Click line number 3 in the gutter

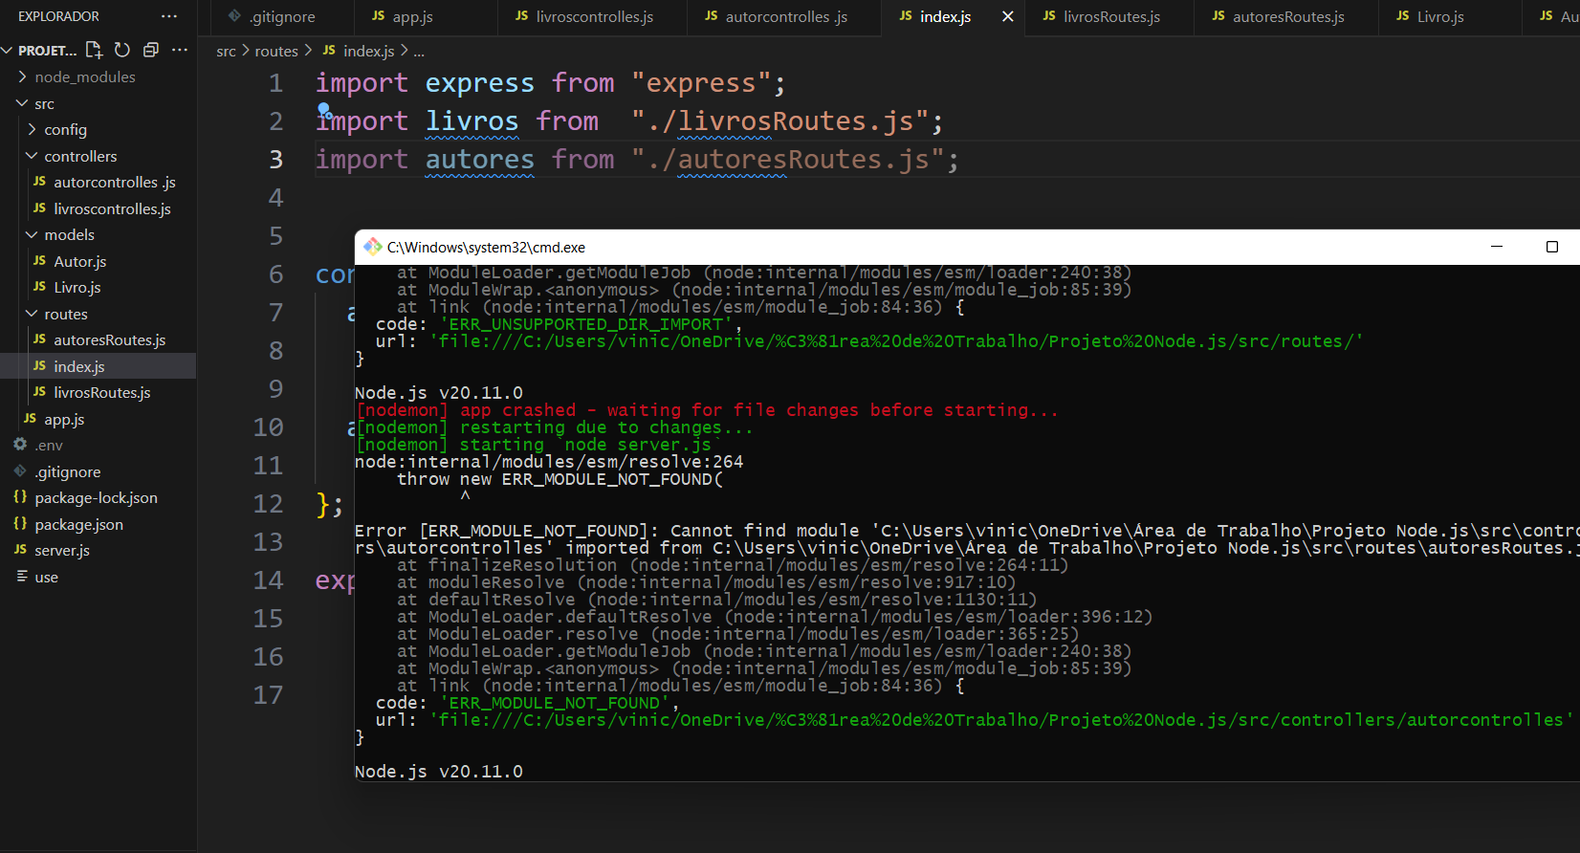point(275,160)
